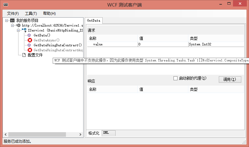
Task: Select the http://localhost:62536/Service1 node label
Action: coord(52,25)
